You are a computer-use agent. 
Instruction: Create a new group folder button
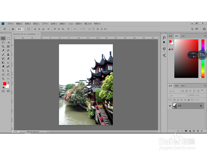[194, 131]
